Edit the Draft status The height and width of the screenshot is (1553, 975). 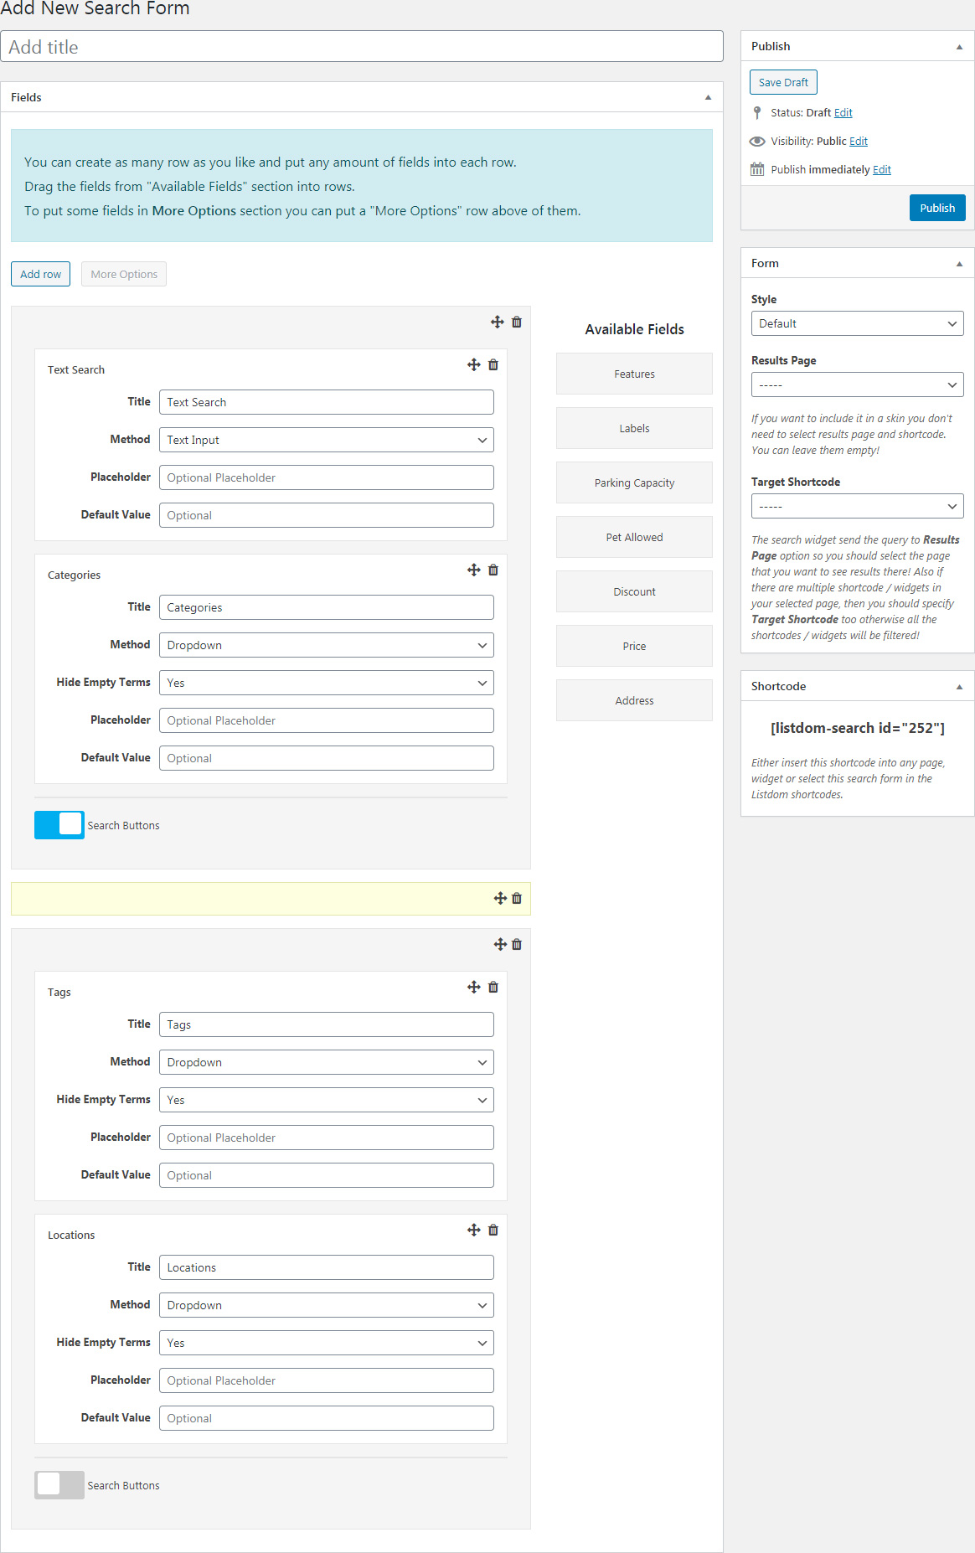pos(843,112)
